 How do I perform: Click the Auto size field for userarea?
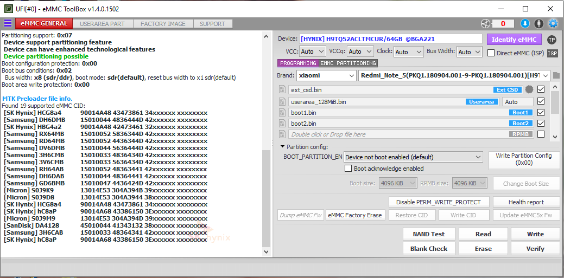[518, 102]
